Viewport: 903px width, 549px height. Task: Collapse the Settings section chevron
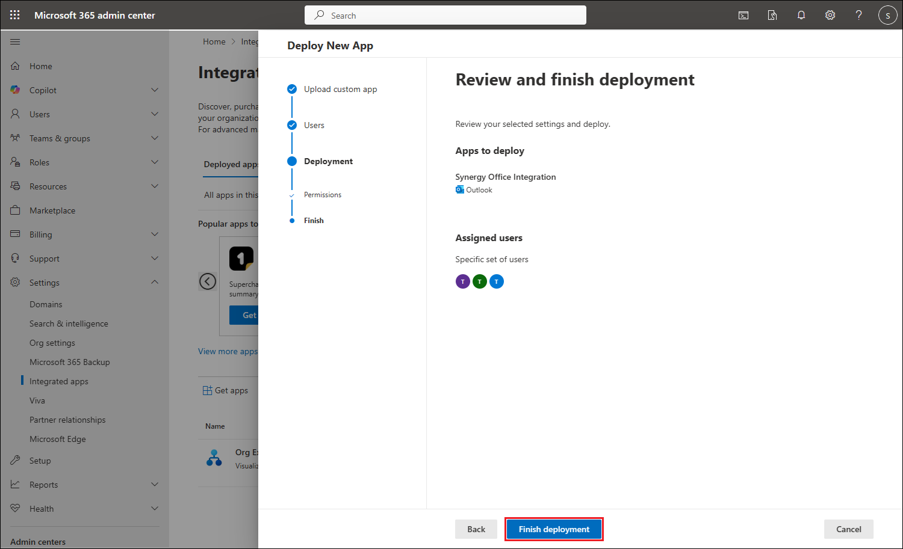click(x=155, y=282)
